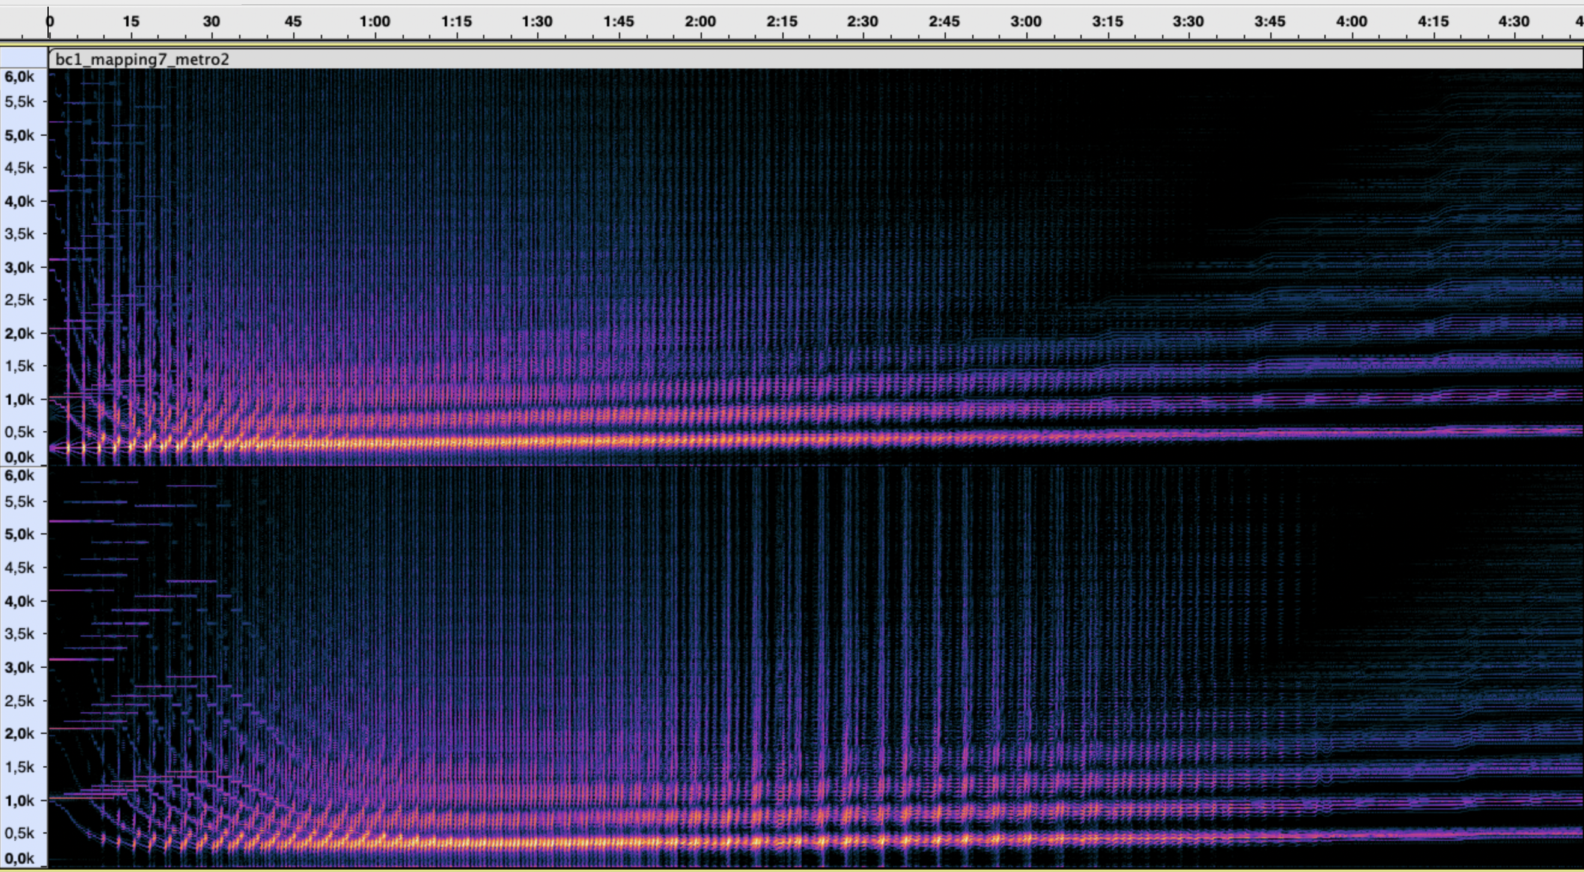The image size is (1584, 872).
Task: Click the 4:30 mark on the timeline ruler
Action: click(x=1514, y=22)
